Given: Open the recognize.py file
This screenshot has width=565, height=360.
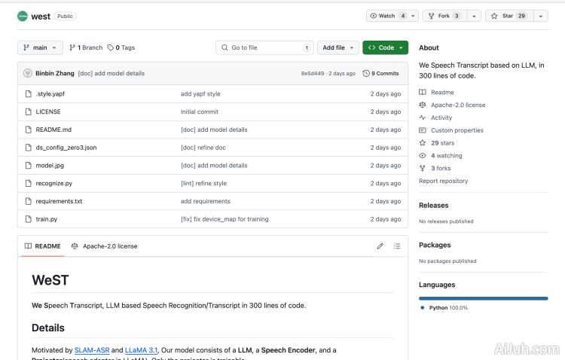Looking at the screenshot, I should click(x=53, y=183).
